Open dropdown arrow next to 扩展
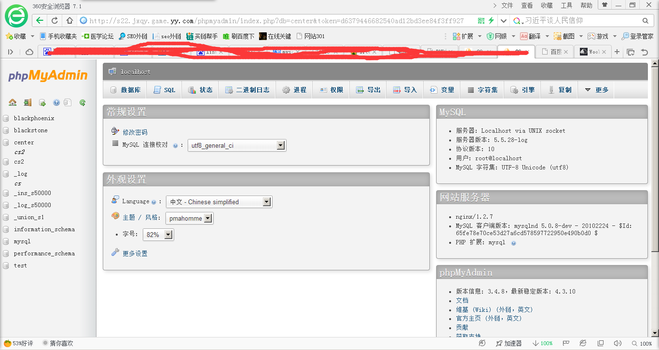Image resolution: width=659 pixels, height=350 pixels. [480, 36]
